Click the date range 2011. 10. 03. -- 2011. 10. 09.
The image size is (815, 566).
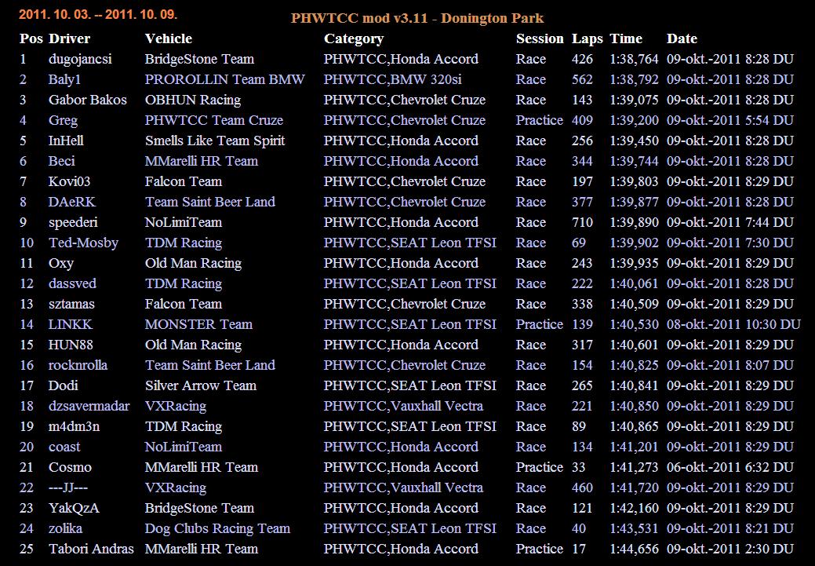point(98,14)
